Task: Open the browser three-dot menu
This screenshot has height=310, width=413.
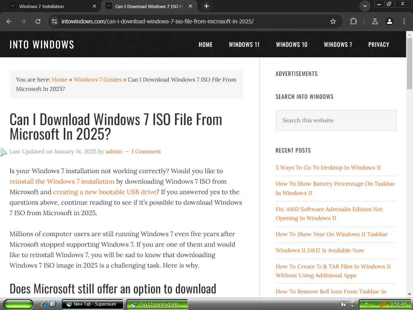Action: coord(404,21)
